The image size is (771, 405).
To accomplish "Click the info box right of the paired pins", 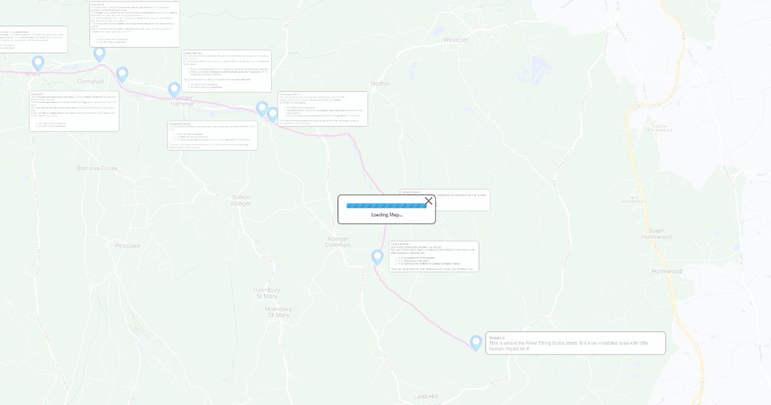I will pos(323,109).
